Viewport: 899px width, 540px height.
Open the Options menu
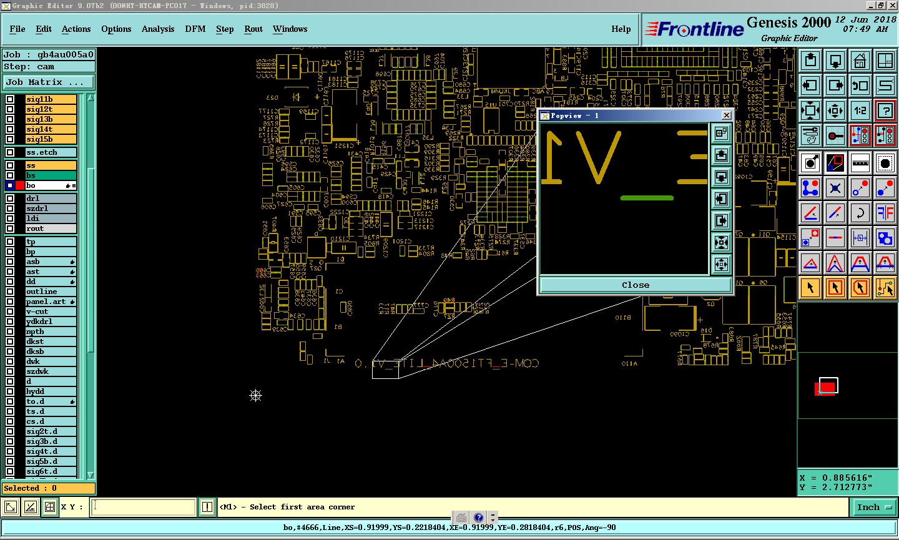pos(116,29)
